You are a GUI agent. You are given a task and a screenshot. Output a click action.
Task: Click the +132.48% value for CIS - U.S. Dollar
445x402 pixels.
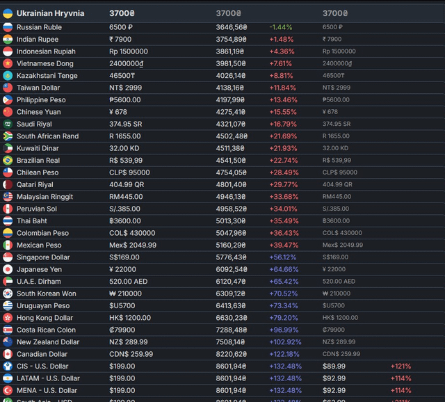coord(285,367)
